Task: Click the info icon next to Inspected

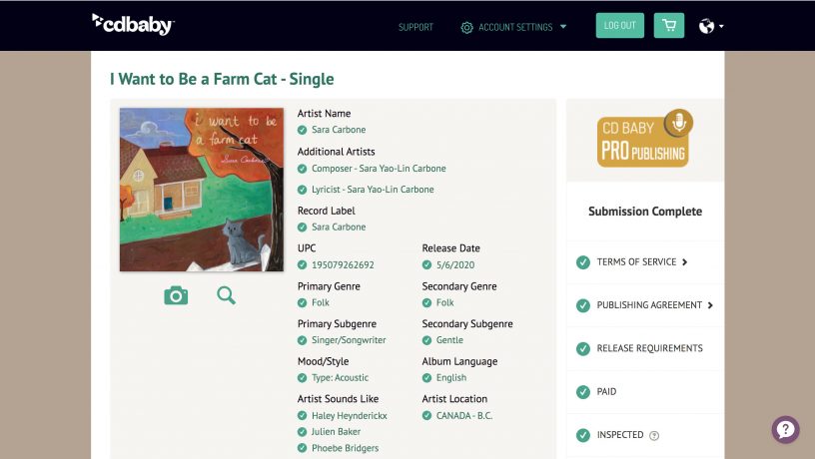Action: point(654,436)
